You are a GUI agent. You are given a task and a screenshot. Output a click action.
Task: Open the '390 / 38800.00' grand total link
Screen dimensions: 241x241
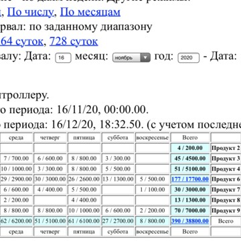coord(190,221)
